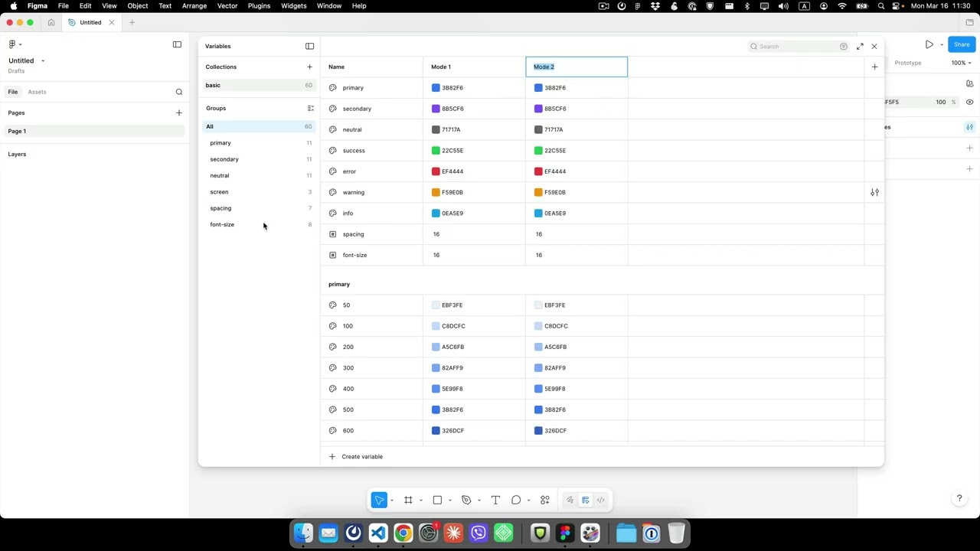Go to Figma home icon

(x=51, y=22)
